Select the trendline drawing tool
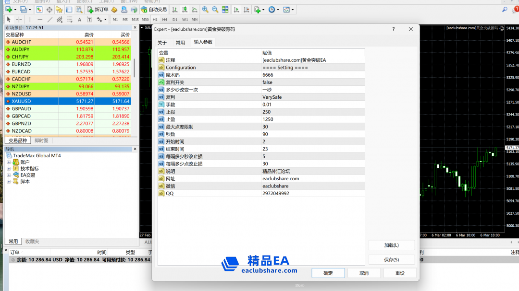The height and width of the screenshot is (291, 519). coord(49,20)
